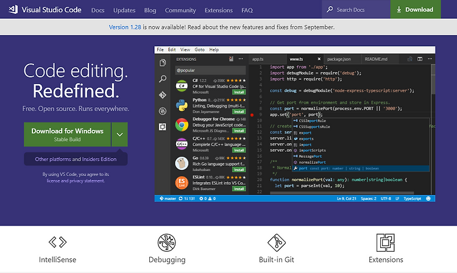Open the Edit menu in the editor

click(172, 50)
